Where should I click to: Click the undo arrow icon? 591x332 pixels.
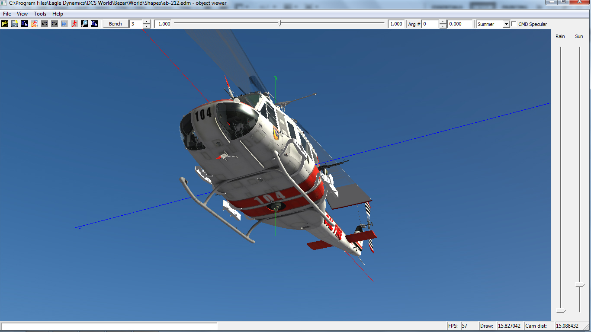45,24
